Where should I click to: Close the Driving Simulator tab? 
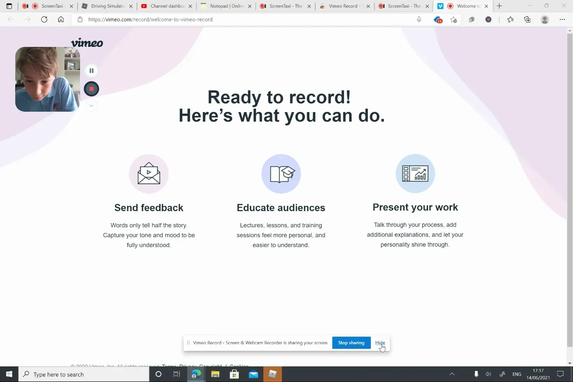pyautogui.click(x=131, y=6)
